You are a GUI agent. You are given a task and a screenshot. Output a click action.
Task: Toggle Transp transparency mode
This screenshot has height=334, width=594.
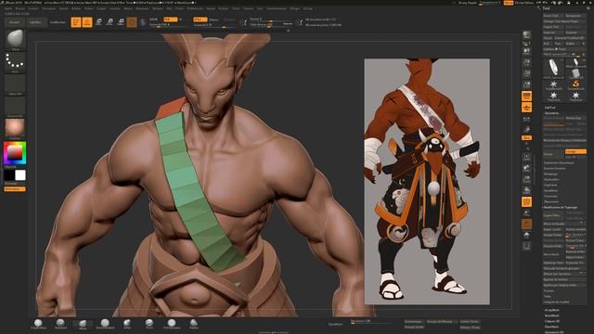point(526,212)
